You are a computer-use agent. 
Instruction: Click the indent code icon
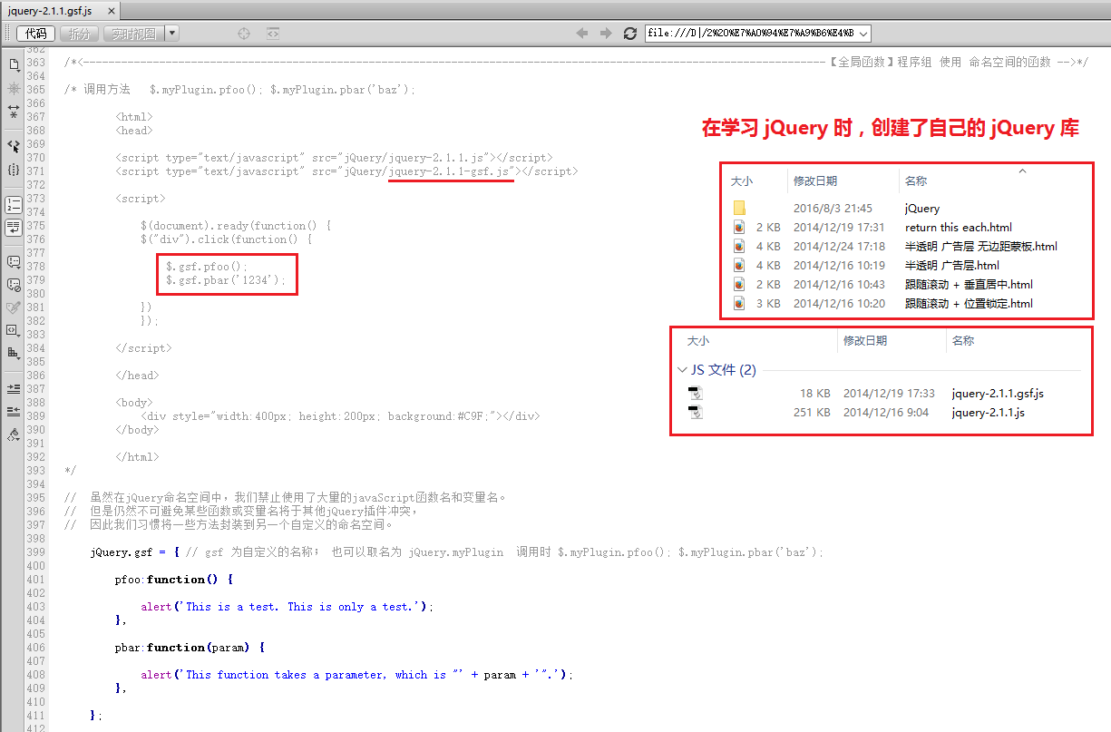[14, 388]
